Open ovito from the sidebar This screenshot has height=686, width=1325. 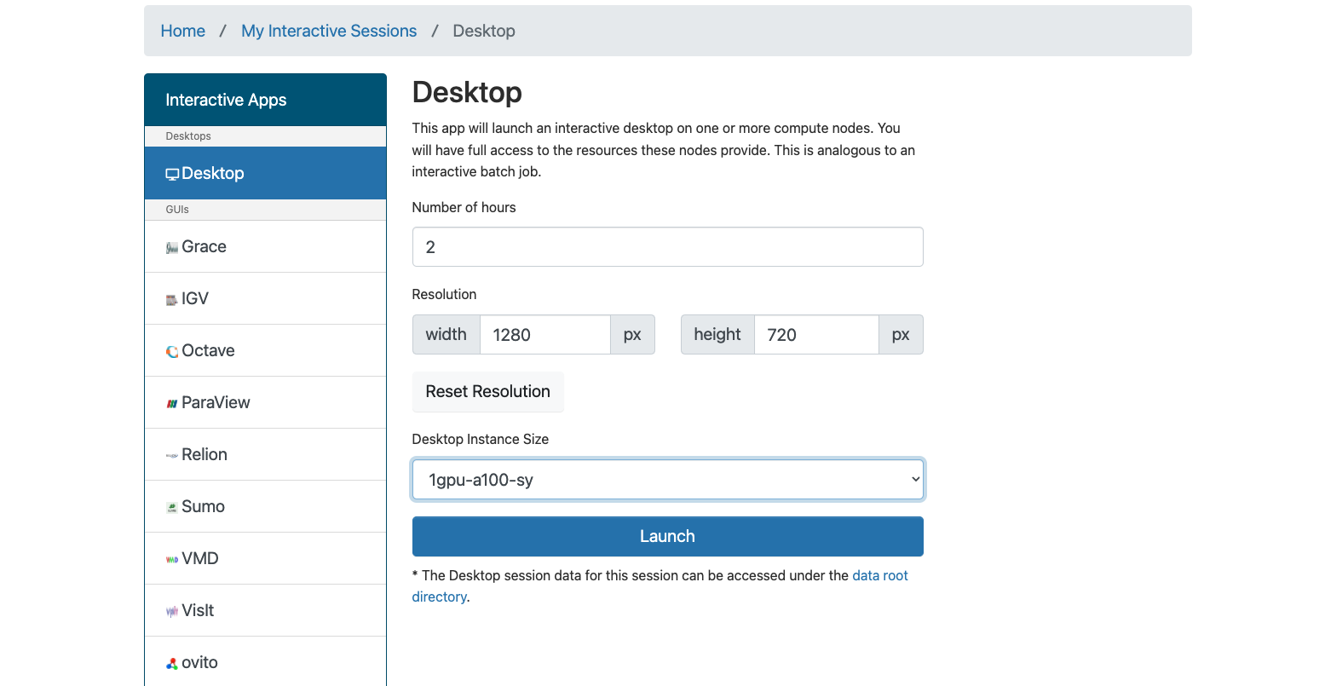[265, 662]
